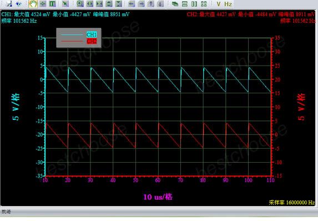Select the magnifier zoom-in tool

coord(80,4)
